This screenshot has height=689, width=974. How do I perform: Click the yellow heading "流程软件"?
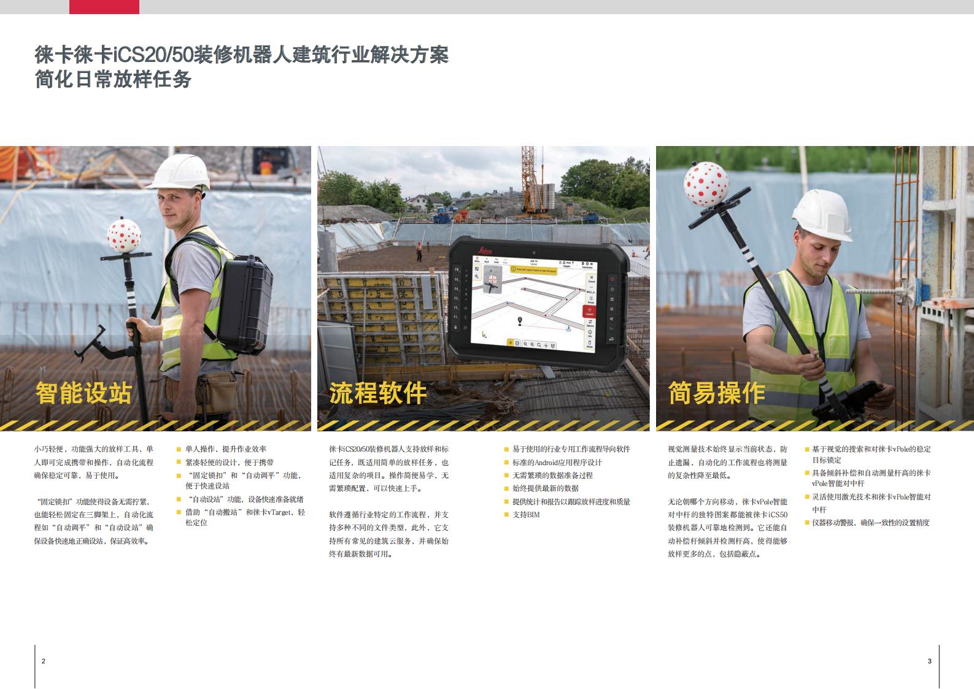pos(377,393)
